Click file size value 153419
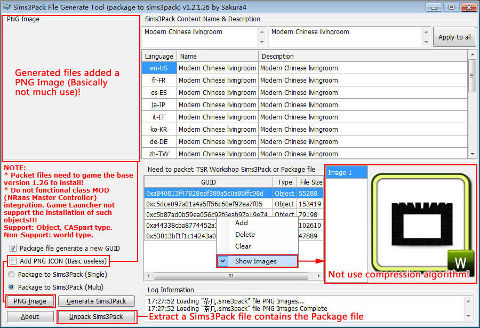 310,204
